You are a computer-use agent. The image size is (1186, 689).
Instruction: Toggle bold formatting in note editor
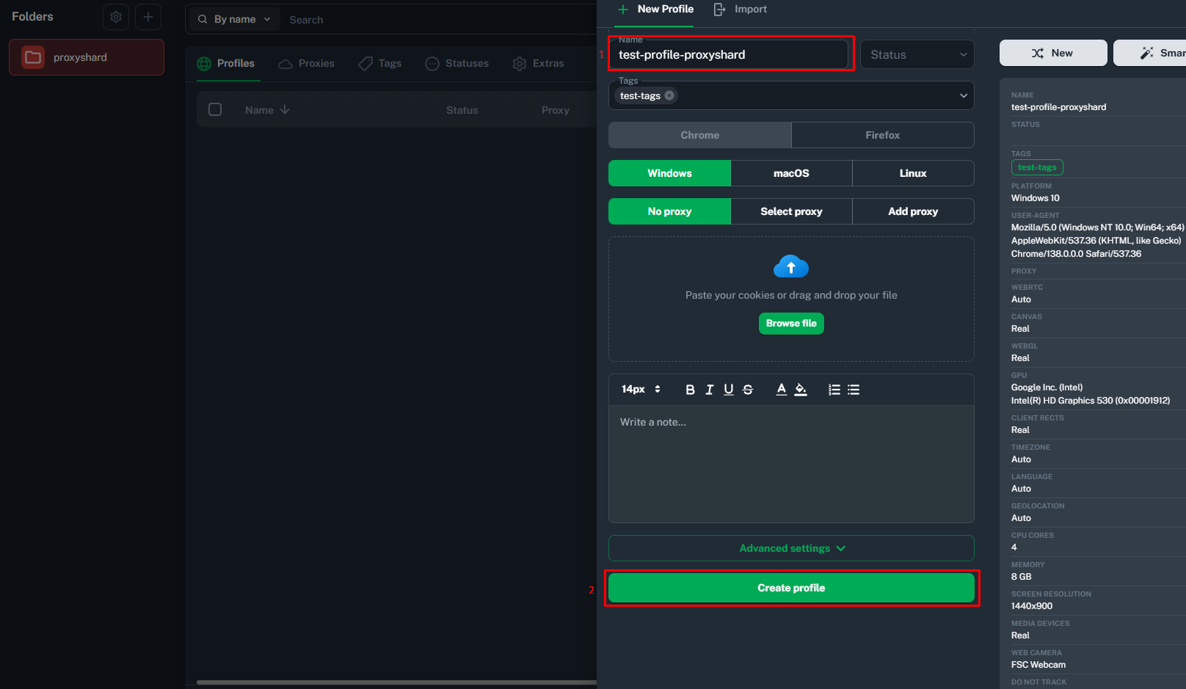coord(690,390)
